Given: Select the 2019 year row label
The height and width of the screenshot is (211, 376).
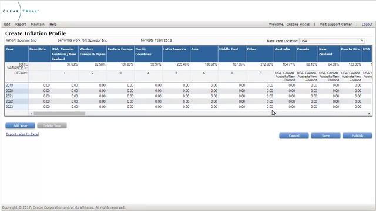Looking at the screenshot, I should click(x=16, y=86).
